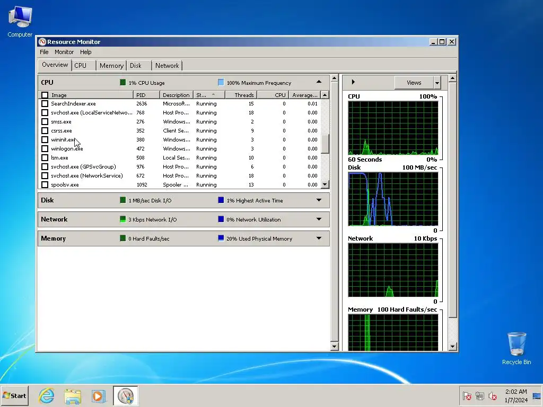Open the taskbar clock showing 2:02 AM
The height and width of the screenshot is (407, 543).
click(x=516, y=396)
